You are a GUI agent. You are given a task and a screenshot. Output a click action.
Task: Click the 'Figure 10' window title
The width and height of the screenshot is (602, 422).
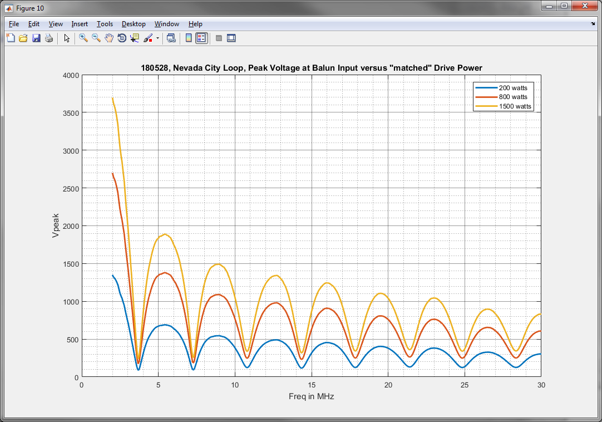pos(30,8)
